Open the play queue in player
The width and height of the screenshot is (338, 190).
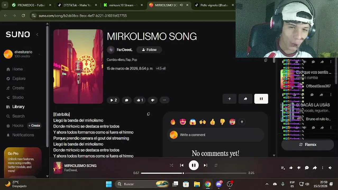(283, 168)
